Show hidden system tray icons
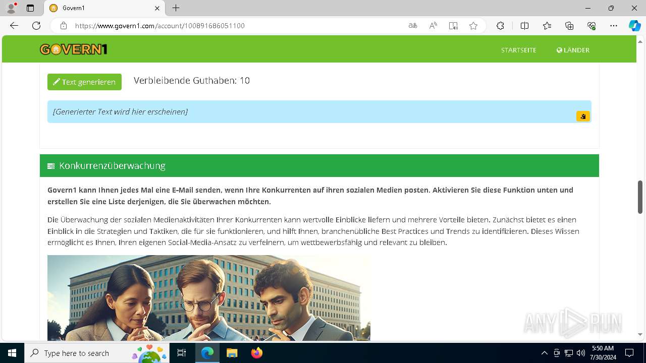 544,353
